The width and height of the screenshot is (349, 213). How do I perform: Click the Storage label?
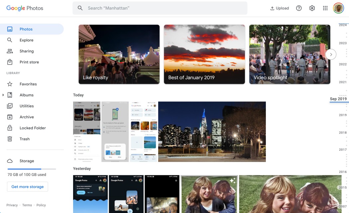(27, 161)
